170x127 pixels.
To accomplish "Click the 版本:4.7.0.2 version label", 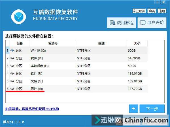I will [x=13, y=122].
